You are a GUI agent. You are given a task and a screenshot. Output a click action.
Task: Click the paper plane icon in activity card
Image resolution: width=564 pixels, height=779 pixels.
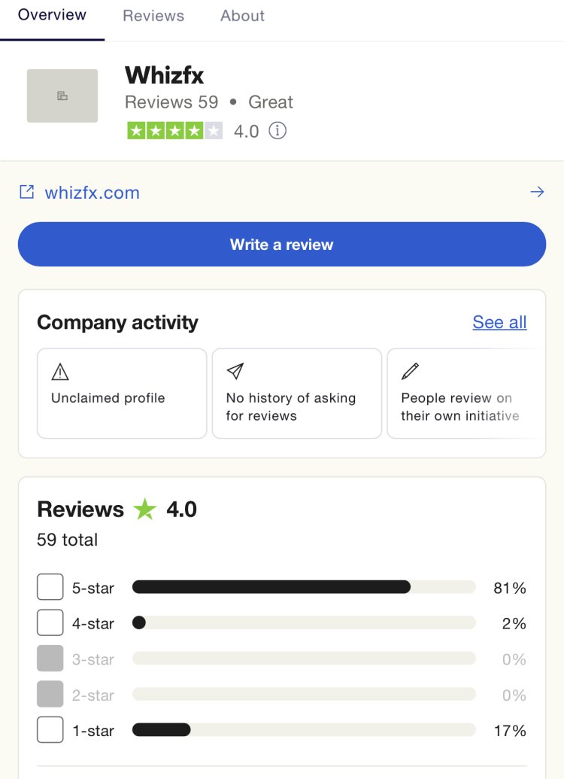pos(235,371)
